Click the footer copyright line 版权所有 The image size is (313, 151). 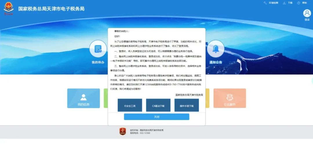point(147,130)
